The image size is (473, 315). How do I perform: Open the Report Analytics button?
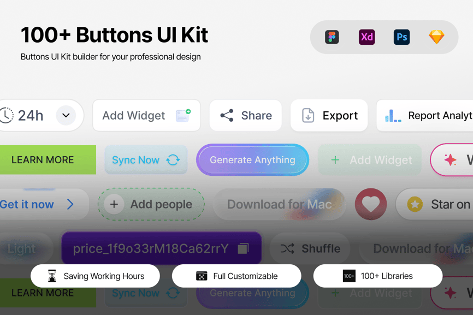(x=426, y=116)
